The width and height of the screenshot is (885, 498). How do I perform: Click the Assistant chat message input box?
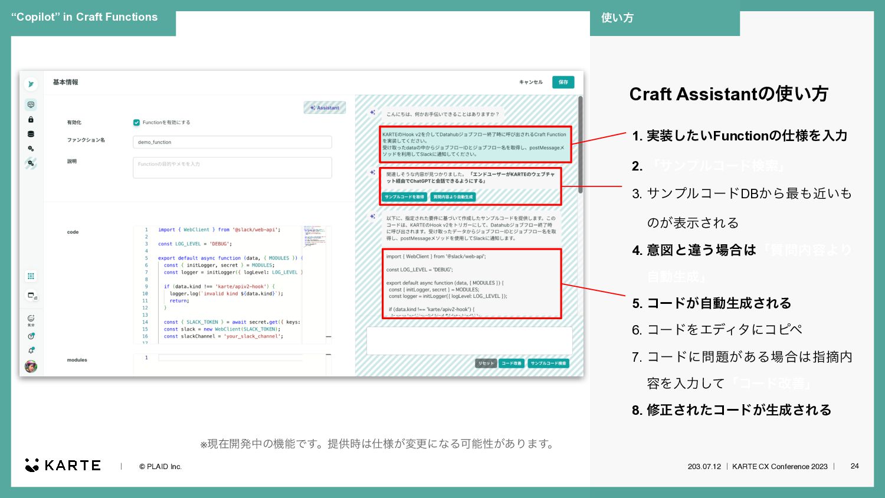click(x=469, y=341)
